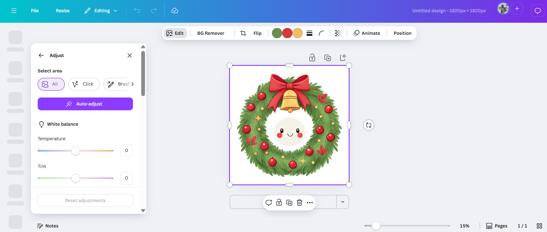Open the corner rounding icon

click(x=321, y=33)
